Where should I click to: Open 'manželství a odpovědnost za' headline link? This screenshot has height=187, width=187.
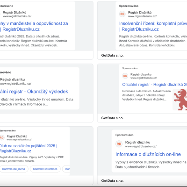pyautogui.click(x=34, y=26)
